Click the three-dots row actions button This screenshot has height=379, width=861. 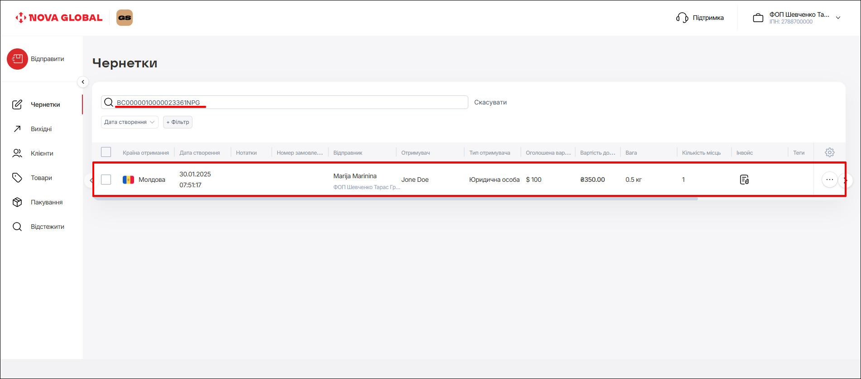829,180
